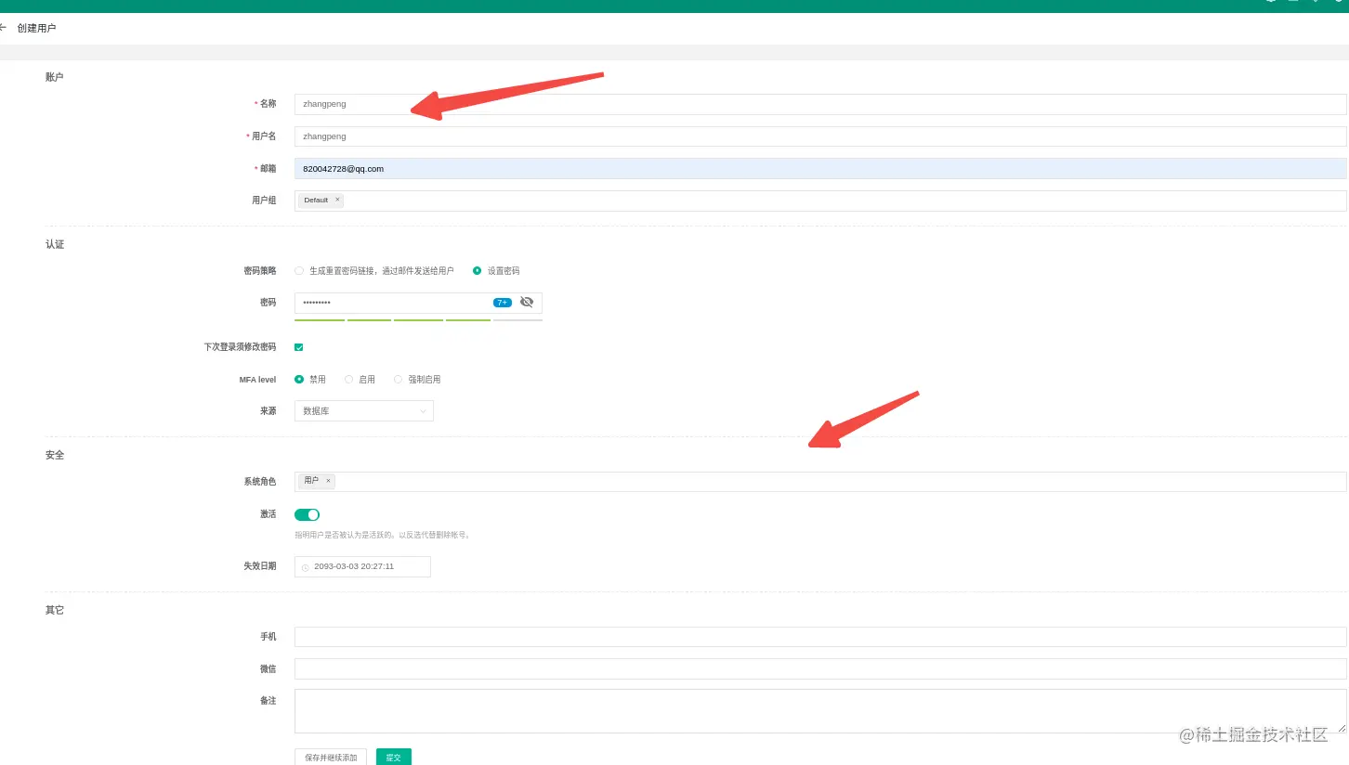Screen dimensions: 1349x765
Task: Choose MFA level 强制启用
Action: click(x=399, y=380)
